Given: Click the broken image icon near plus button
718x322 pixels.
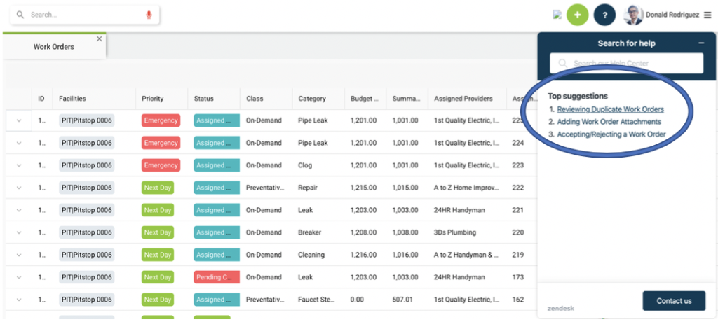Looking at the screenshot, I should pyautogui.click(x=557, y=15).
